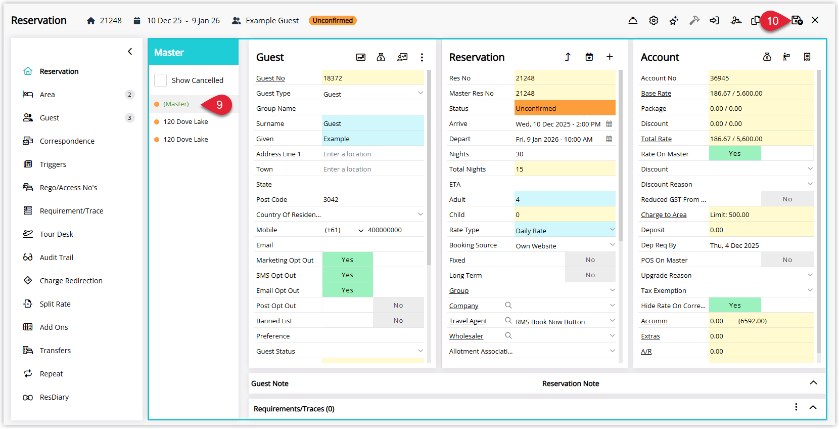Click the person with flag icon in Account panel

[786, 57]
